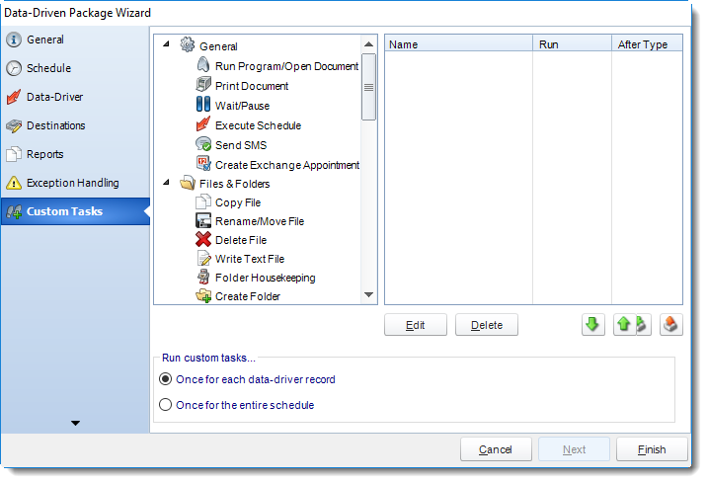Collapse the General tree node
Screen dimensions: 707x483
coord(166,44)
